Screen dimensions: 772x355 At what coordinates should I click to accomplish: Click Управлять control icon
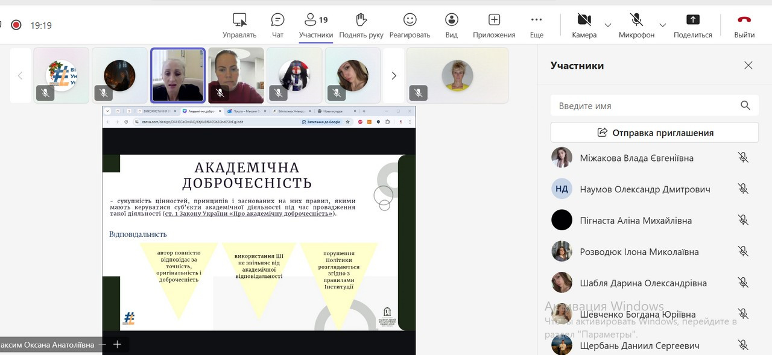(x=239, y=25)
